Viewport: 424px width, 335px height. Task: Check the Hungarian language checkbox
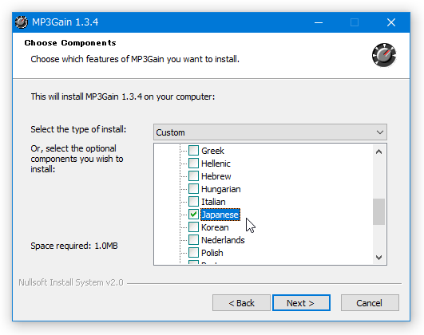click(193, 189)
